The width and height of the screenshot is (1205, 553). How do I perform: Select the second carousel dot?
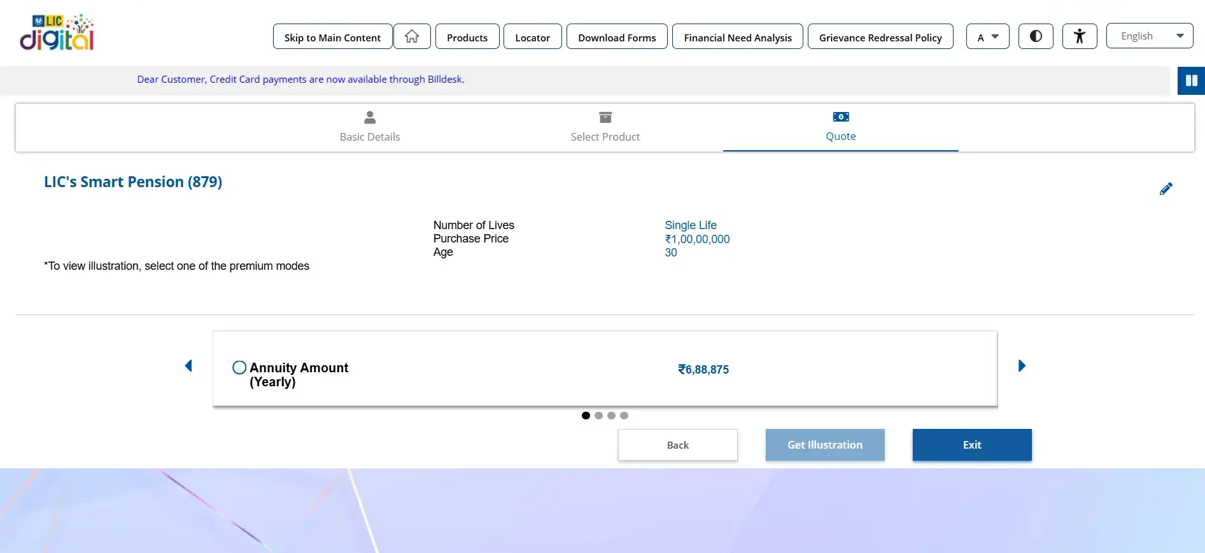tap(598, 416)
